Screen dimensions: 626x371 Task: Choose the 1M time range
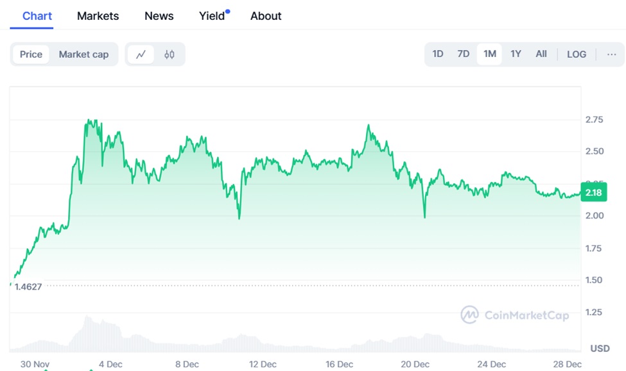(x=490, y=54)
